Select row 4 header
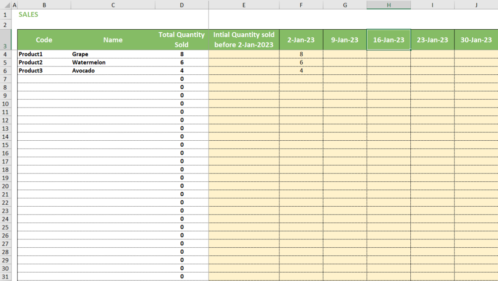Image resolution: width=498 pixels, height=281 pixels. pos(5,55)
